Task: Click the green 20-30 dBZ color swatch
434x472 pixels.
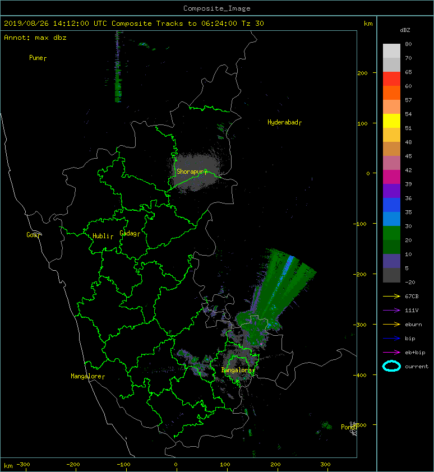Action: pyautogui.click(x=391, y=233)
